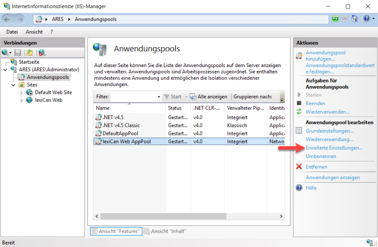Image resolution: width=378 pixels, height=247 pixels.
Task: Click the refresh icon in address bar
Action: point(335,19)
